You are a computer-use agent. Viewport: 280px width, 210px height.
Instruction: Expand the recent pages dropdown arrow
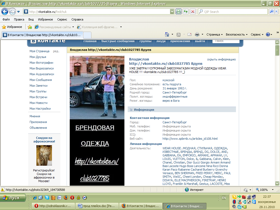pos(18,12)
